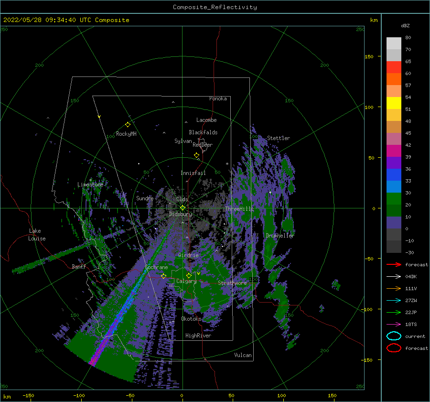
Task: Click the Innisfail town label
Action: coord(193,173)
